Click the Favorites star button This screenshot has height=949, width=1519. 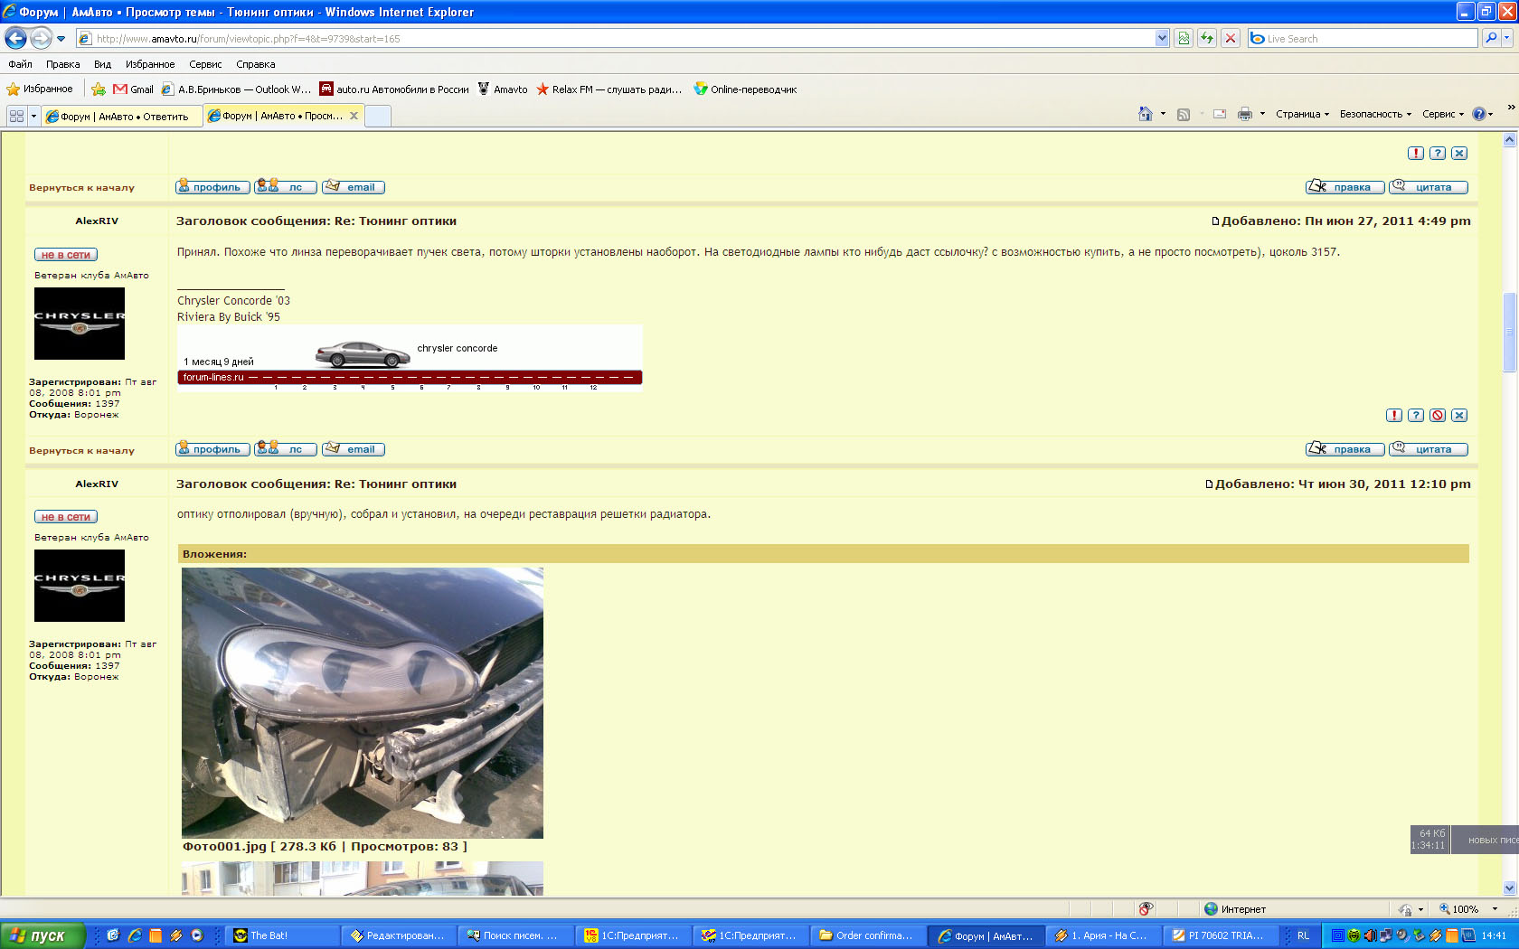tap(40, 89)
